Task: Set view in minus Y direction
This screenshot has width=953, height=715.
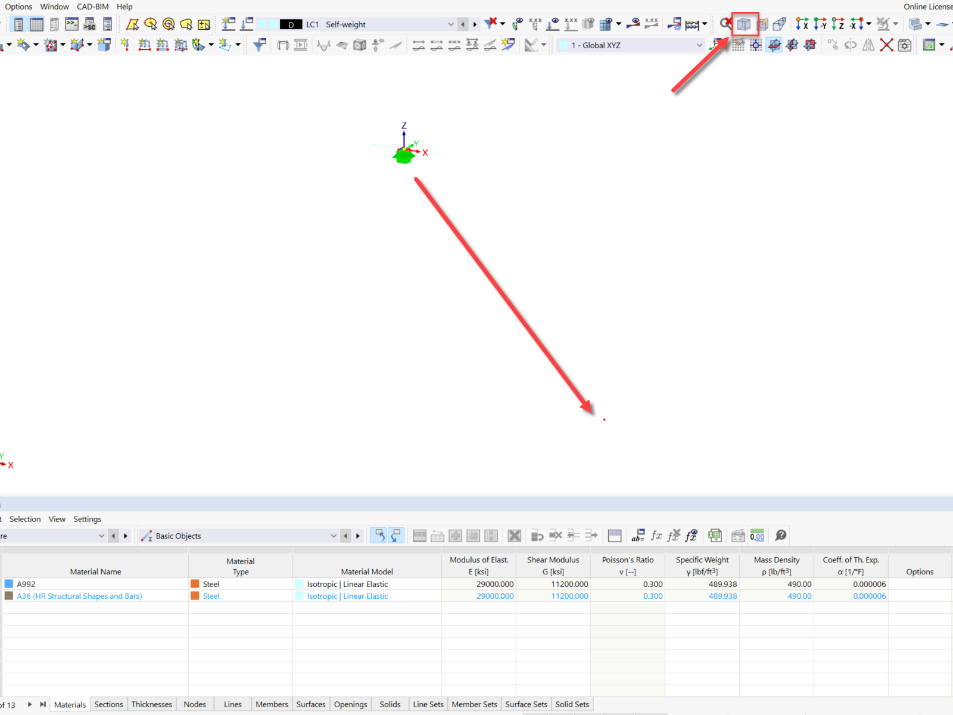Action: (820, 24)
